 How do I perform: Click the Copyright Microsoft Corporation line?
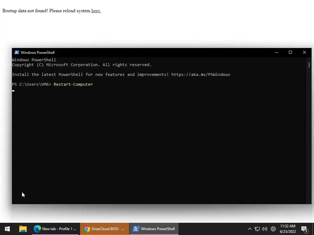tap(82, 65)
